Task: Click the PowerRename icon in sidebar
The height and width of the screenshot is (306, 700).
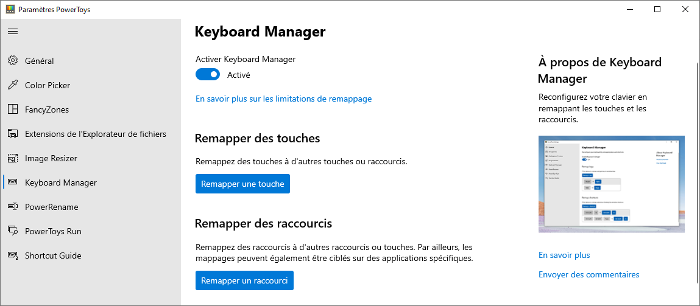Action: (13, 207)
